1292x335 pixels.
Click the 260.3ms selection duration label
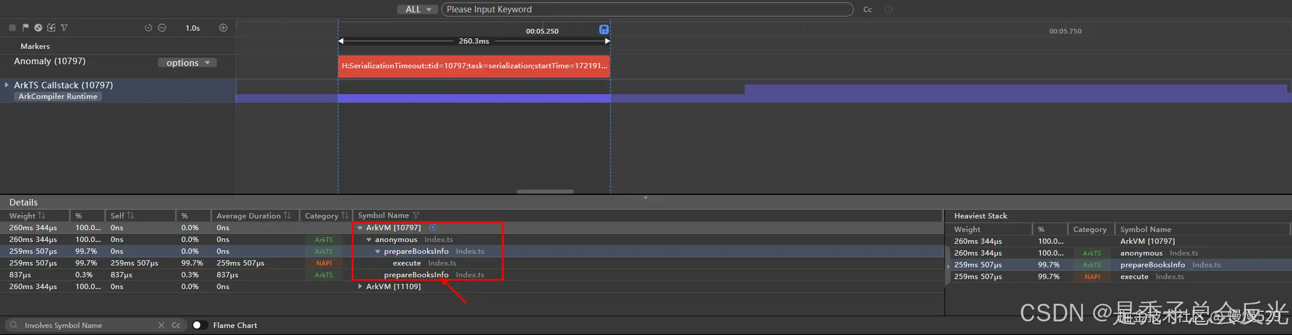pyautogui.click(x=474, y=41)
